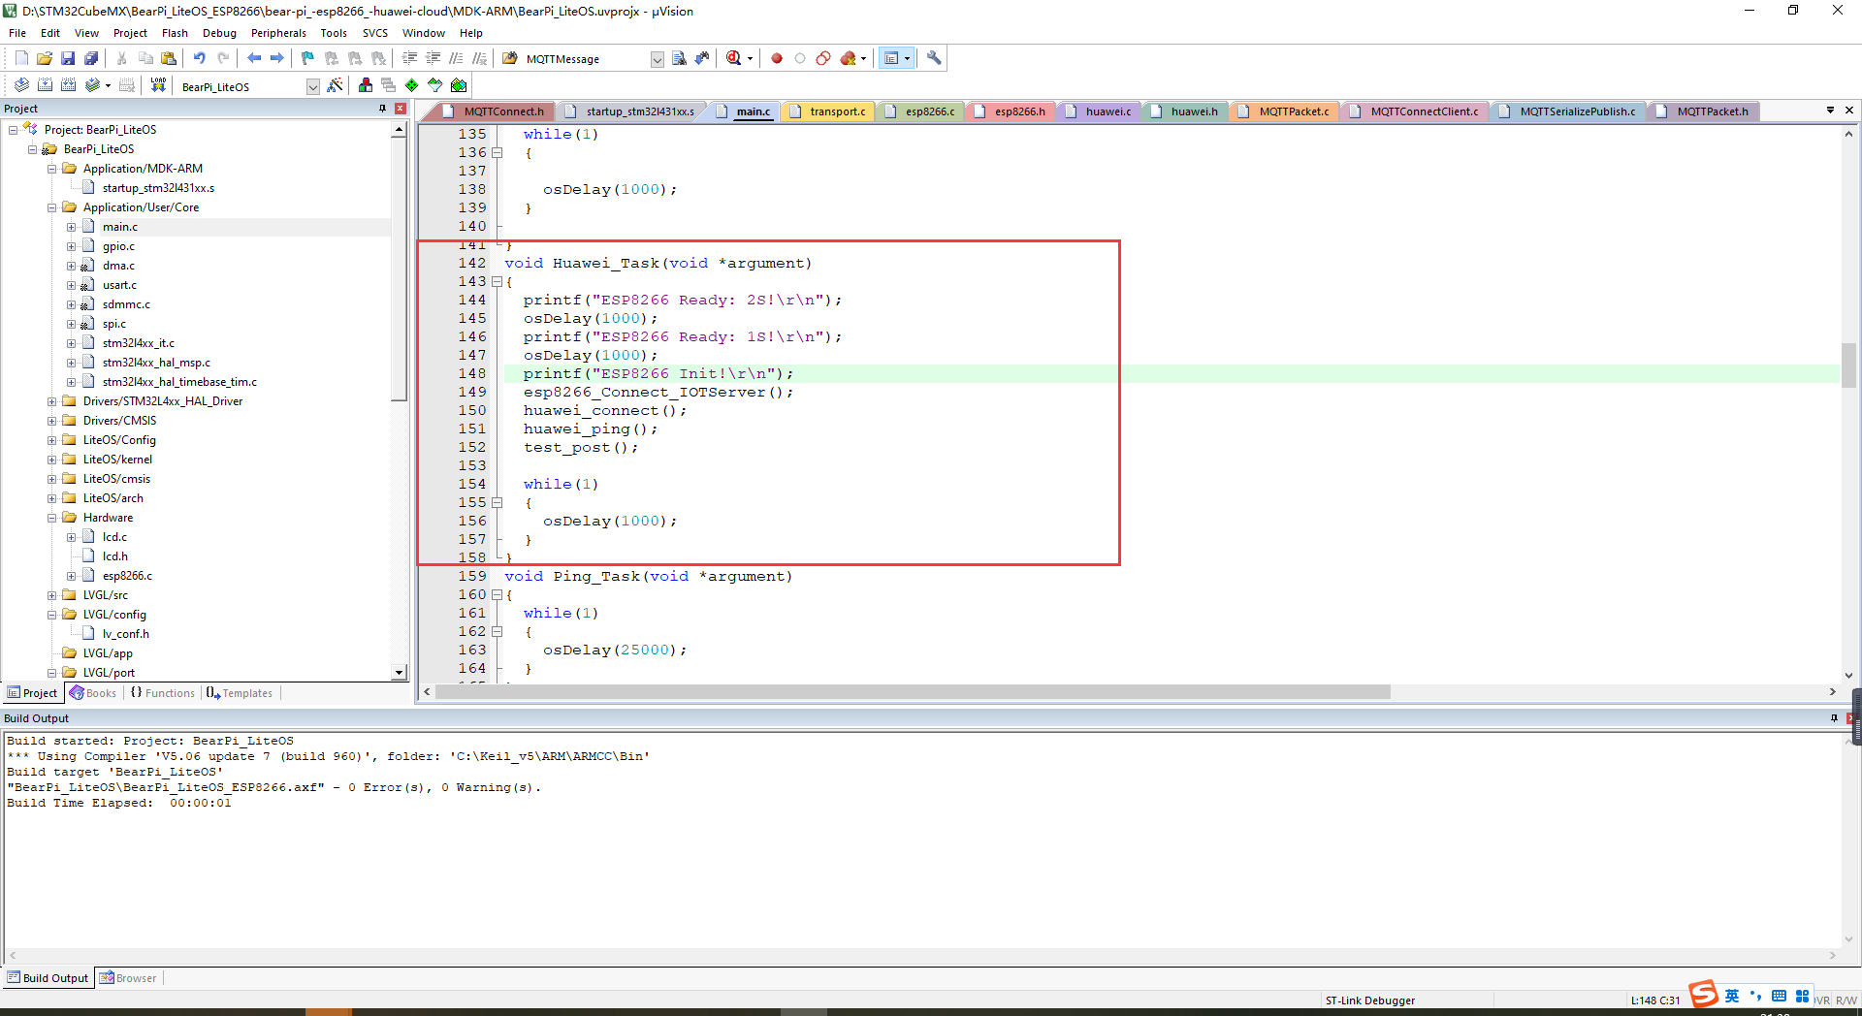Open Options for Target magic wand

[x=335, y=85]
